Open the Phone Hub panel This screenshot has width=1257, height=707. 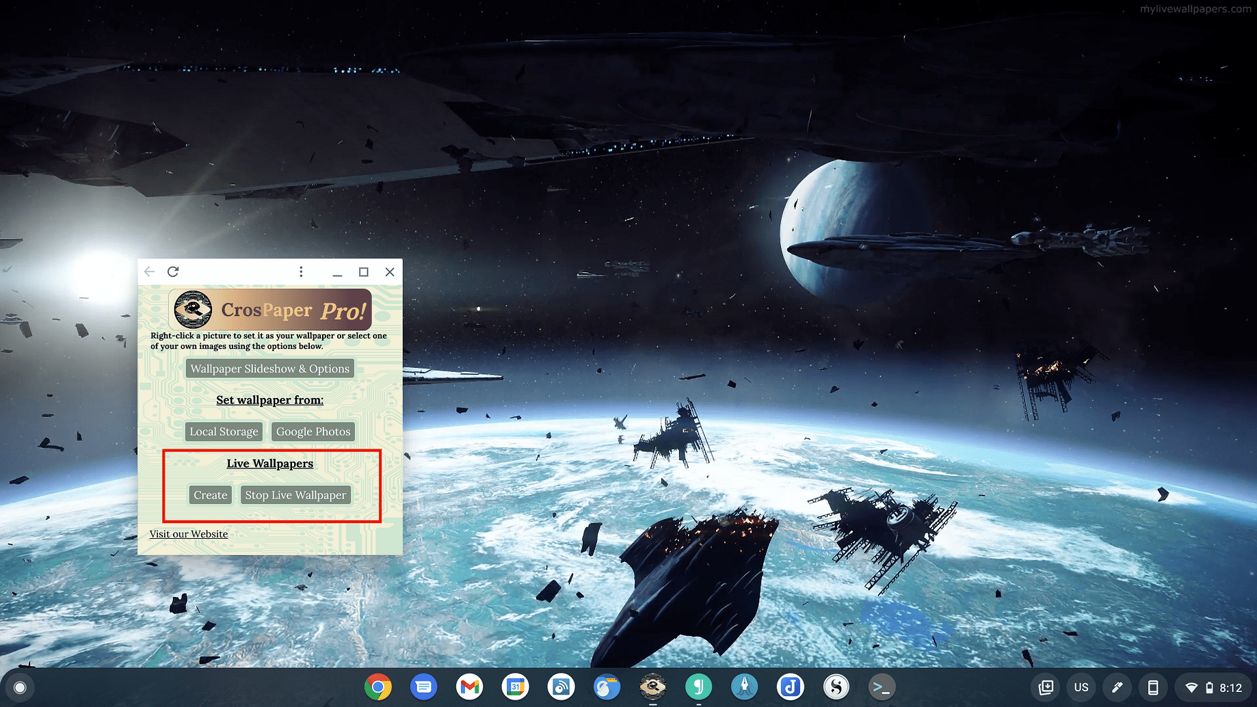pyautogui.click(x=1153, y=687)
